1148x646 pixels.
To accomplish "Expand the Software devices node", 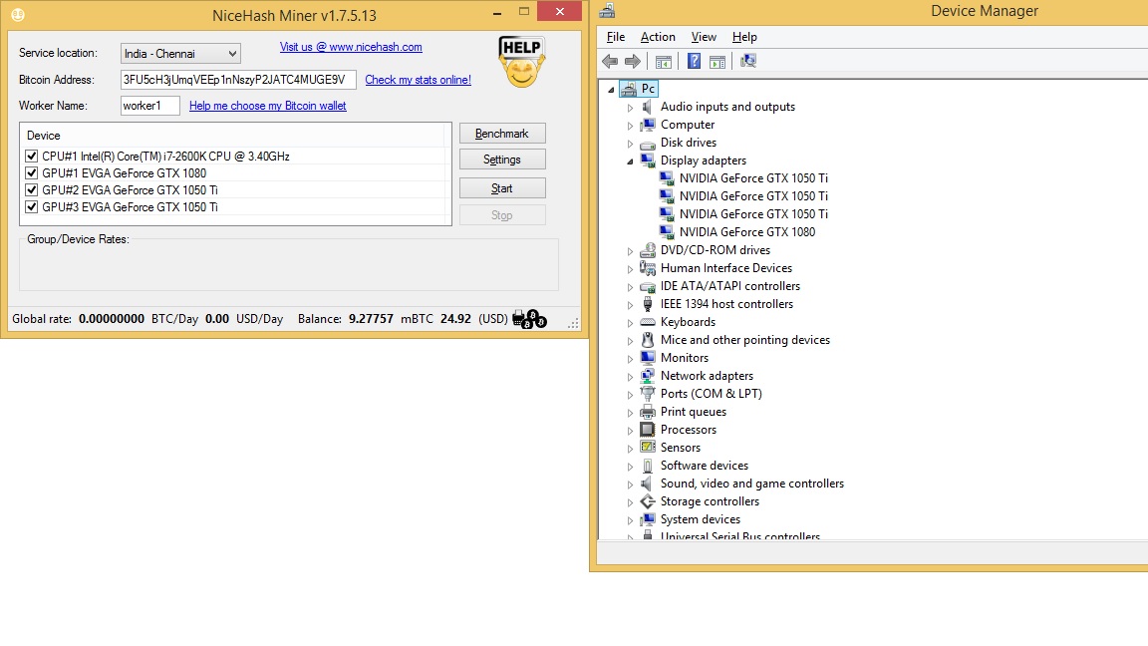I will [x=630, y=466].
